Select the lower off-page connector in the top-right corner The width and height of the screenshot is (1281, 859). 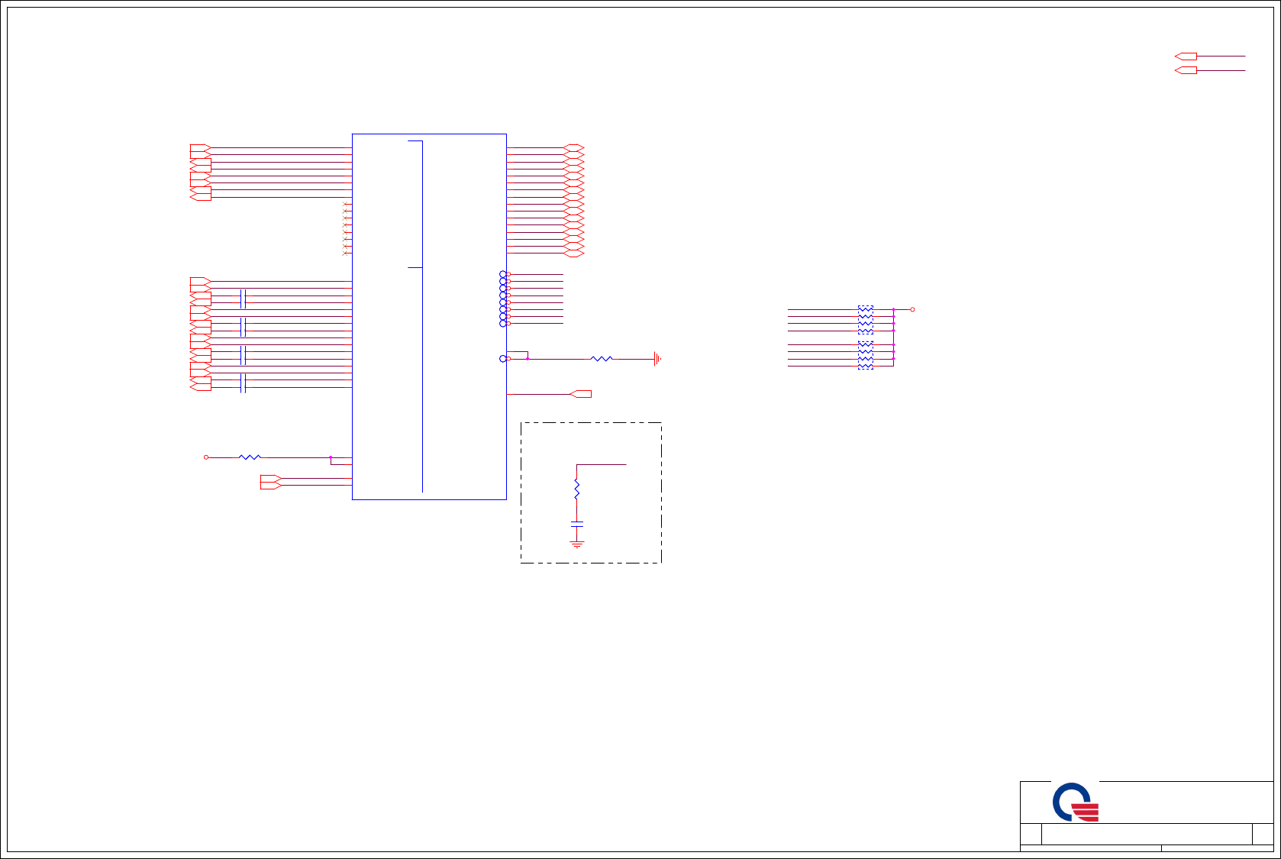coord(1186,70)
